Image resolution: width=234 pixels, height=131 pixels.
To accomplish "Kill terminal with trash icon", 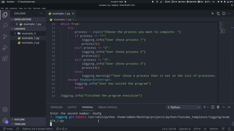I will [218, 107].
